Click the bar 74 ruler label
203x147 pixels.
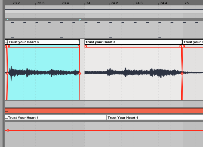(88, 3)
